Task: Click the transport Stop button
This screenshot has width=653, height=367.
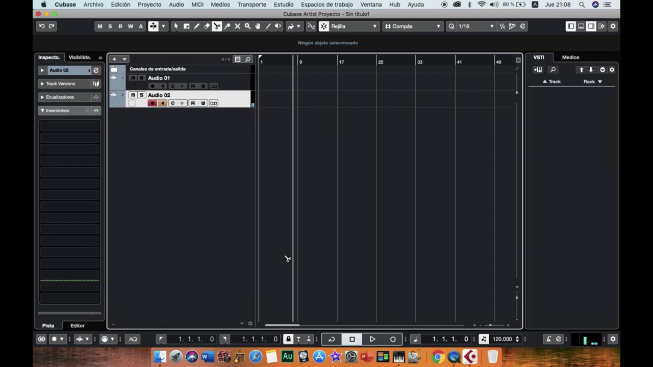Action: pyautogui.click(x=352, y=339)
